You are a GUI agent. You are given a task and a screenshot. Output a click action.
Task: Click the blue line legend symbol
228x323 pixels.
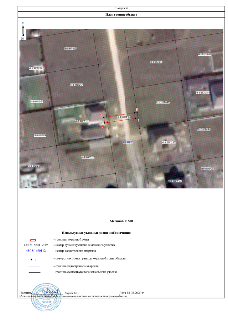tap(34, 267)
